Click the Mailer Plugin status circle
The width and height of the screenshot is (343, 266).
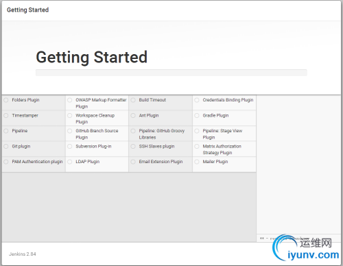pos(197,162)
